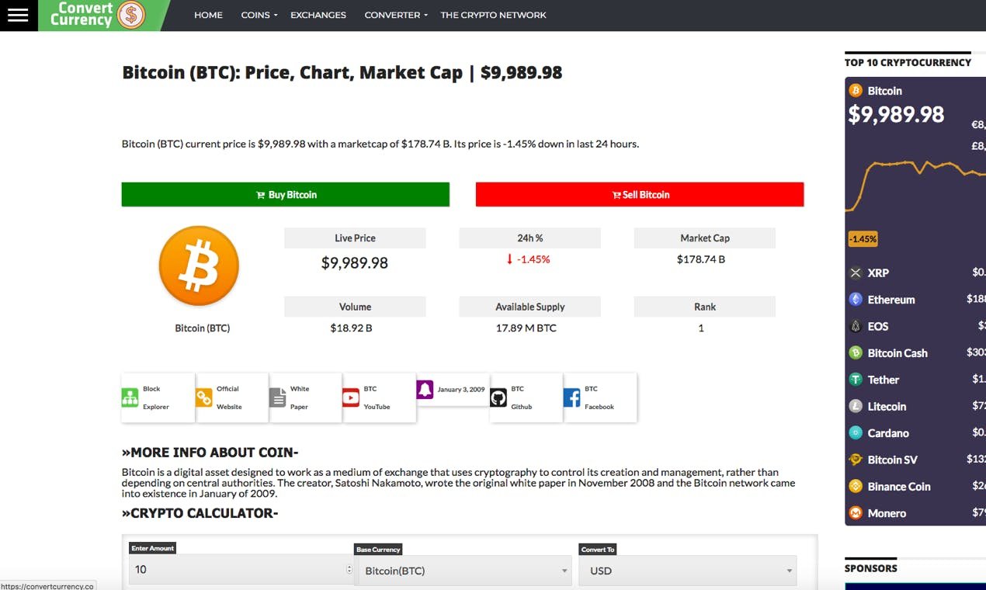Click the Litecoin icon in sidebar
This screenshot has height=590, width=986.
tap(856, 407)
